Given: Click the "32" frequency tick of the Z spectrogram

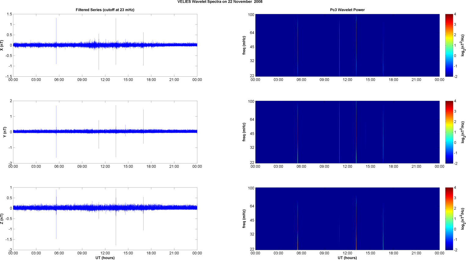Looking at the screenshot, I should coord(252,234).
